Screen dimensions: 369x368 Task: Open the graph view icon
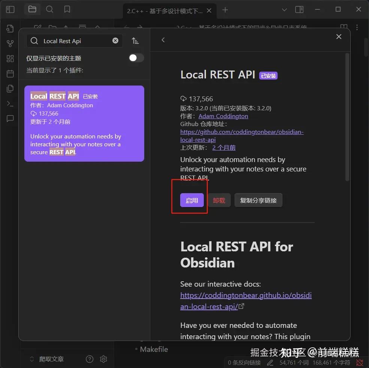[x=10, y=43]
